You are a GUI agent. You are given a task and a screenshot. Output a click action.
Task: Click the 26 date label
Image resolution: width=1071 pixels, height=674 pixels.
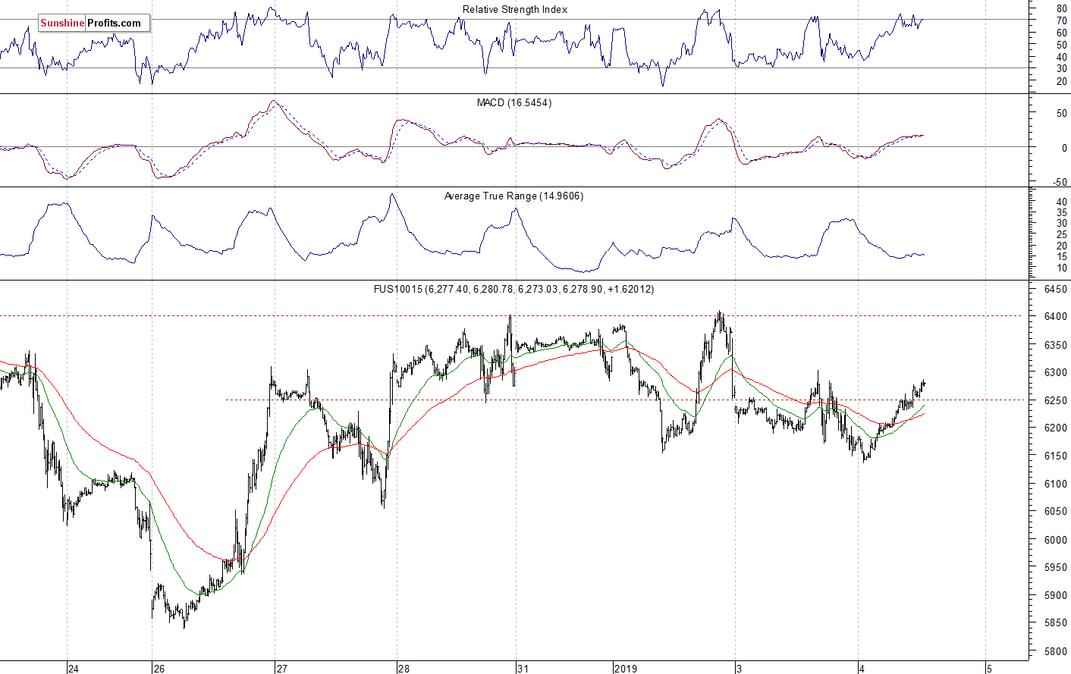pos(159,668)
